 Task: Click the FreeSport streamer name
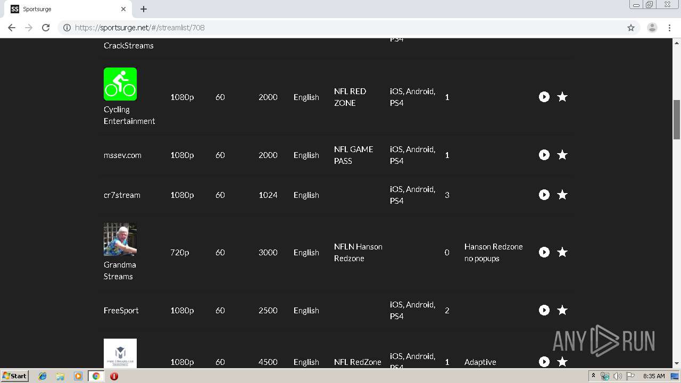[x=121, y=311]
